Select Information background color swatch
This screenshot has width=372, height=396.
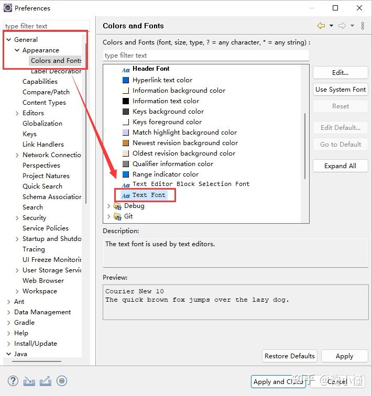(x=126, y=91)
